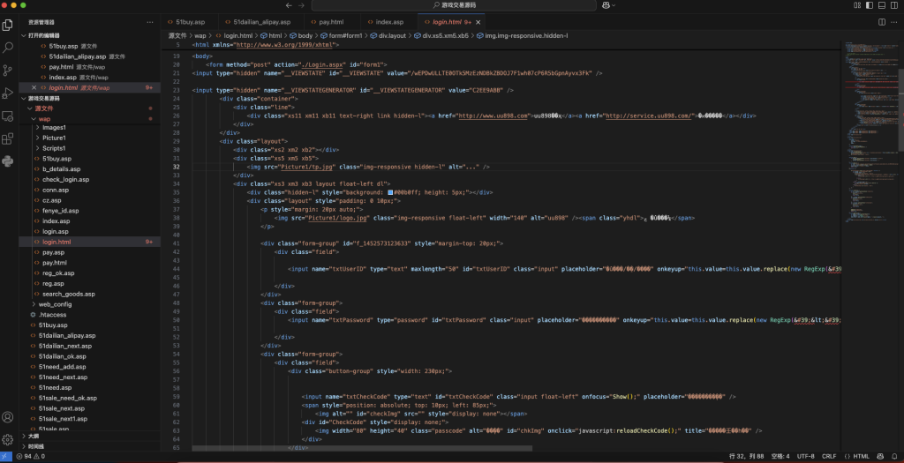Open the Run and Debug view
The height and width of the screenshot is (463, 904).
(7, 93)
